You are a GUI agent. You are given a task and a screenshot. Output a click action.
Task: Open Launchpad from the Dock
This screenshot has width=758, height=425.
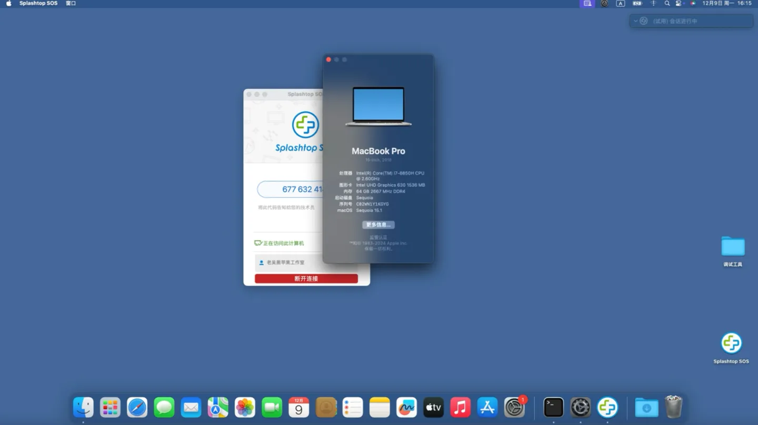(x=111, y=408)
